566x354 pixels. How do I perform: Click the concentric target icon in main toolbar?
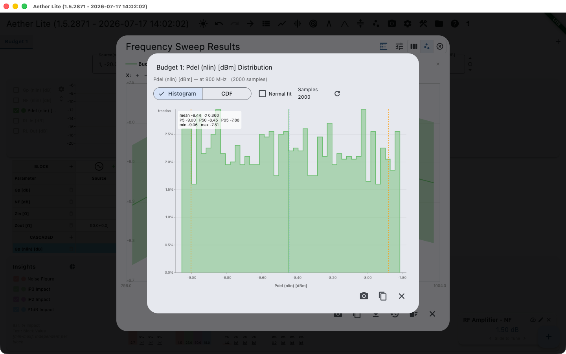313,24
